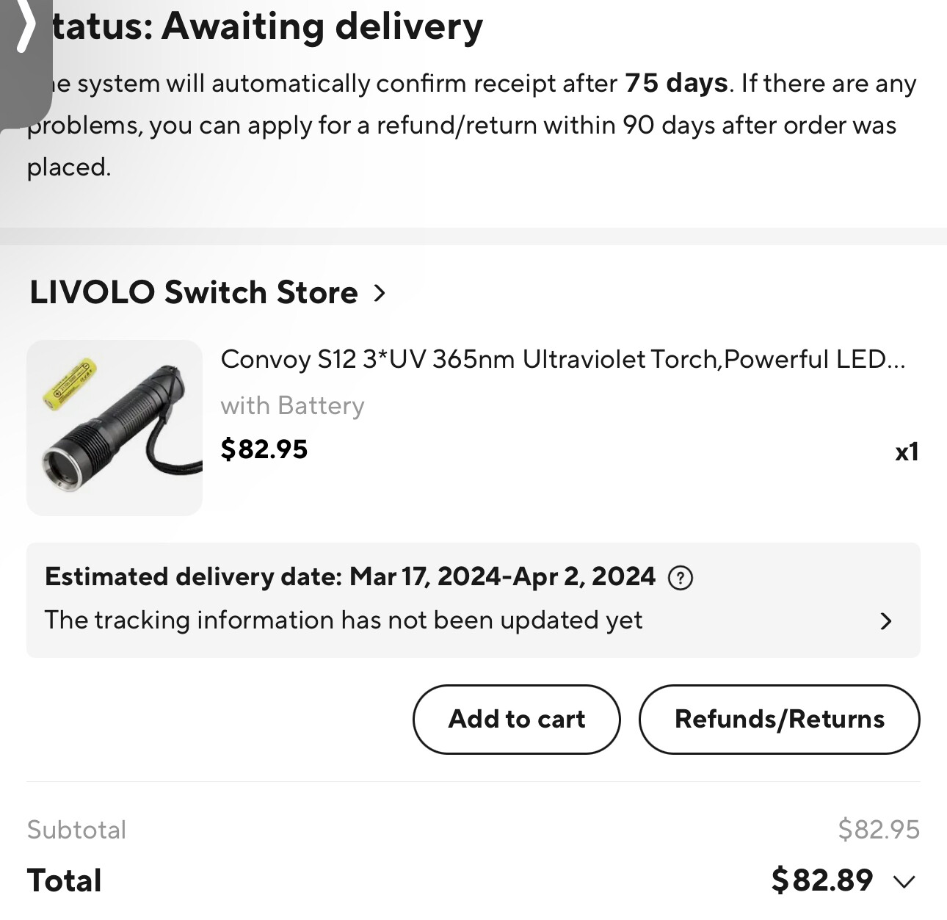Click the Total label
The width and height of the screenshot is (947, 920).
[65, 880]
